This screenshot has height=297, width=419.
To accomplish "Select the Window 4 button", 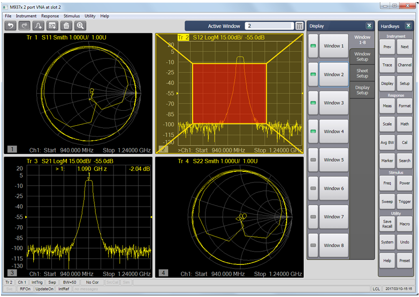I will 334,131.
